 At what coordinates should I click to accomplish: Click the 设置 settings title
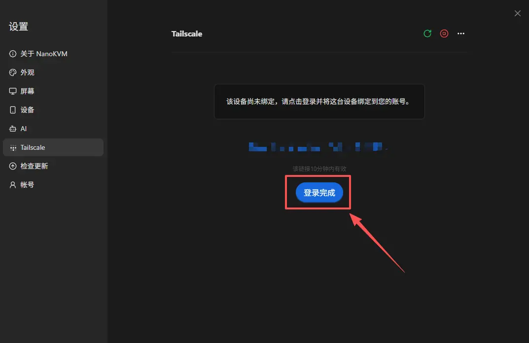pyautogui.click(x=19, y=26)
